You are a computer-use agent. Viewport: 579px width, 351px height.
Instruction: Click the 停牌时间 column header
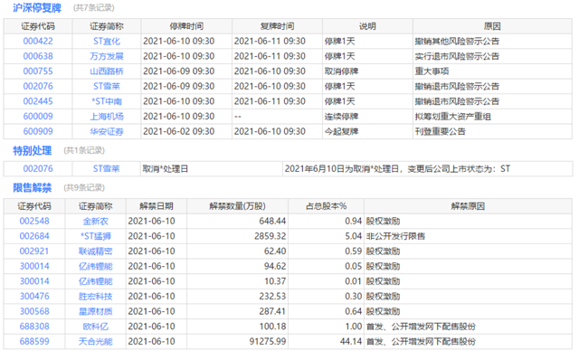[186, 26]
